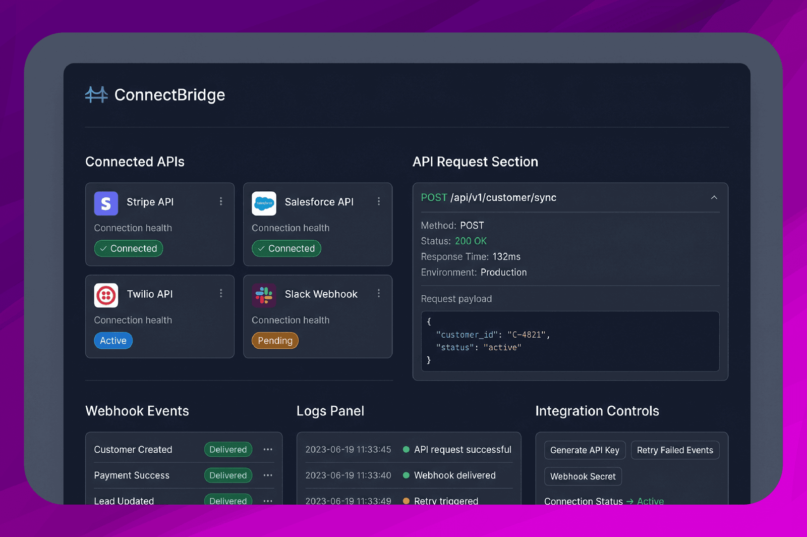Screen dimensions: 807x537
Task: Open more options for Customer Created event
Action: pos(268,449)
